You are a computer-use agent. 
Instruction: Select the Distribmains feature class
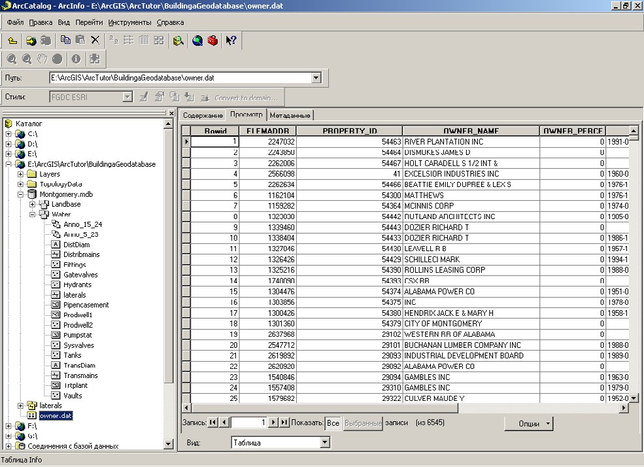81,254
